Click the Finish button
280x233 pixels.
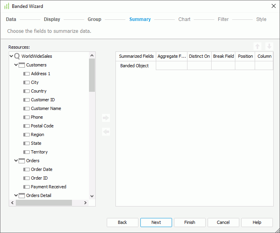(189, 222)
